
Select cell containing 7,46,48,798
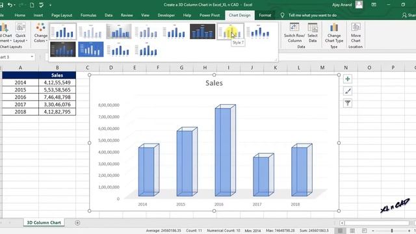[57, 97]
